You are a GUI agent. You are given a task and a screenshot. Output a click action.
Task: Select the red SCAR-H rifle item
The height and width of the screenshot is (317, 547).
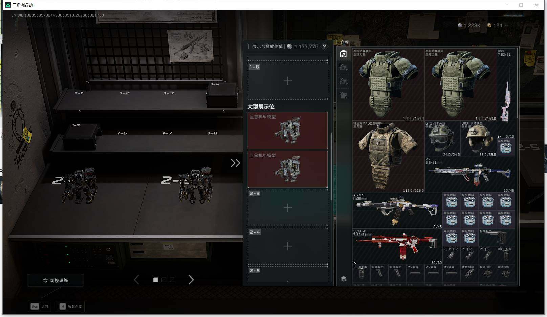(x=397, y=247)
